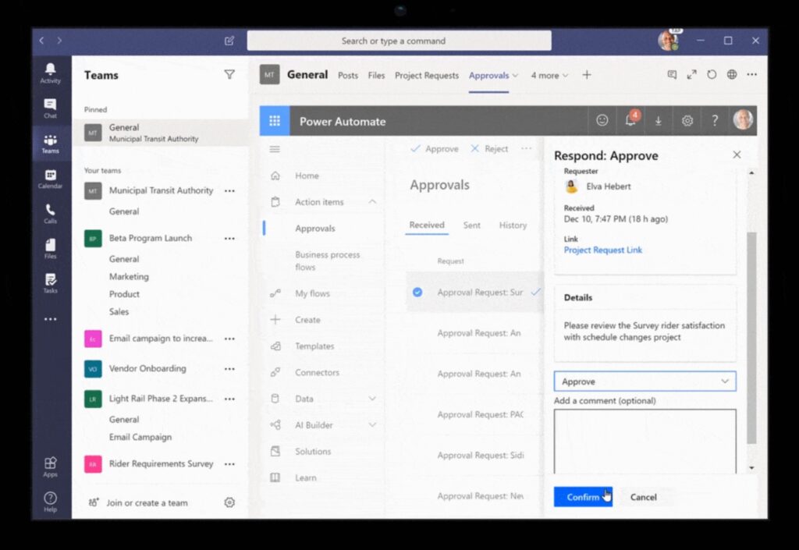This screenshot has width=799, height=550.
Task: Check the approval request radio circle
Action: pyautogui.click(x=417, y=293)
